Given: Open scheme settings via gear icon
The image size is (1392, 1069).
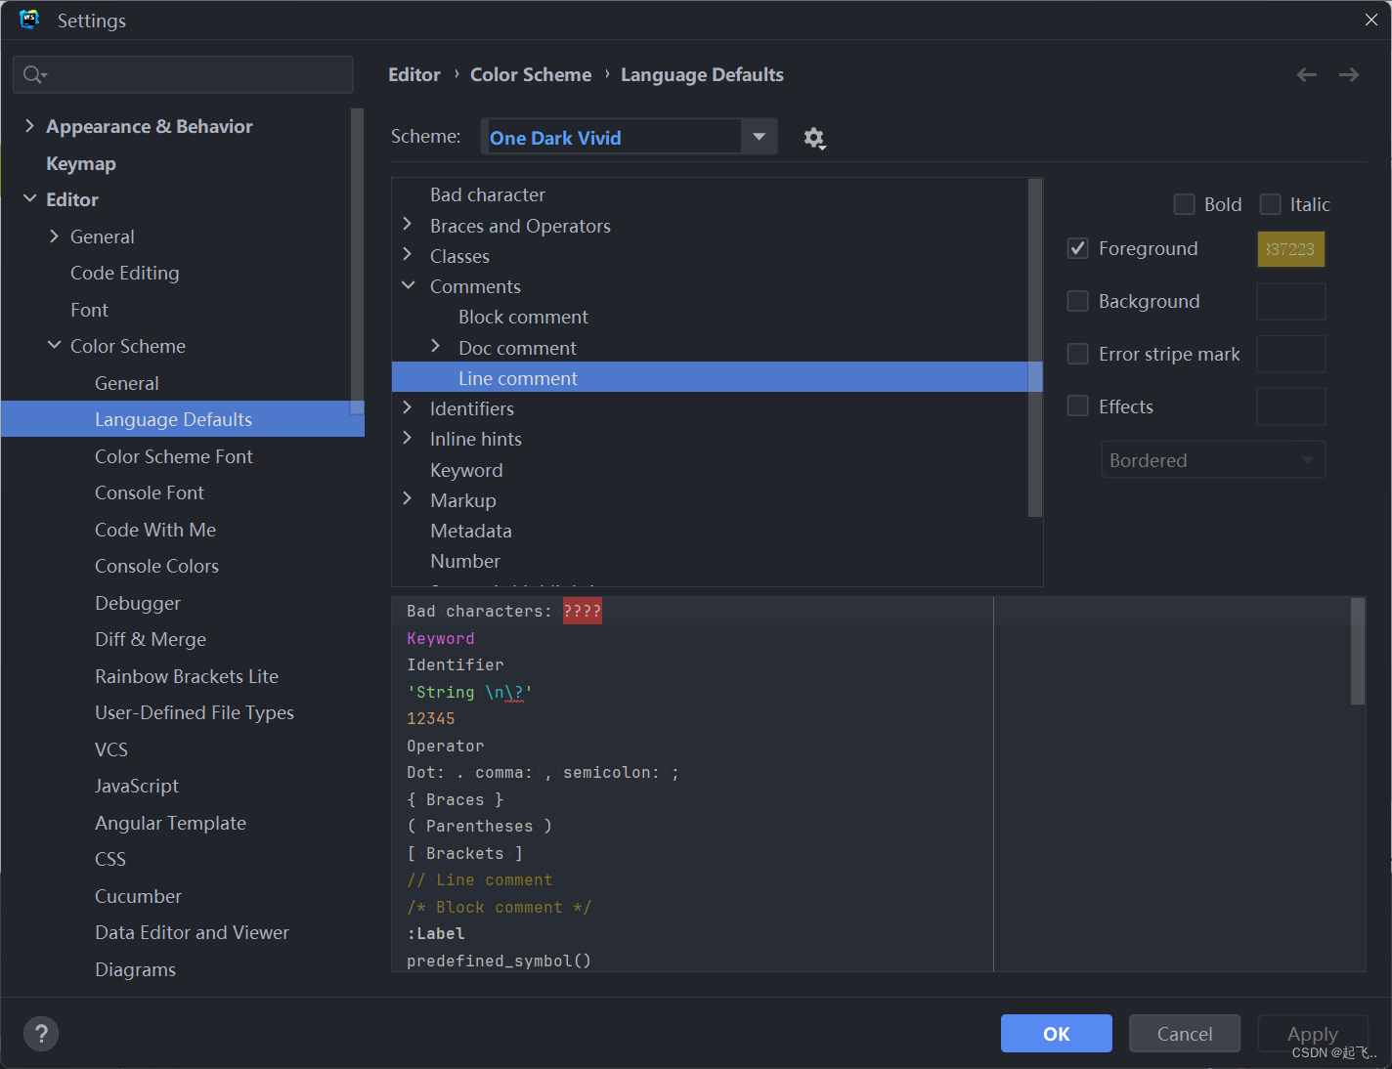Looking at the screenshot, I should [x=814, y=138].
